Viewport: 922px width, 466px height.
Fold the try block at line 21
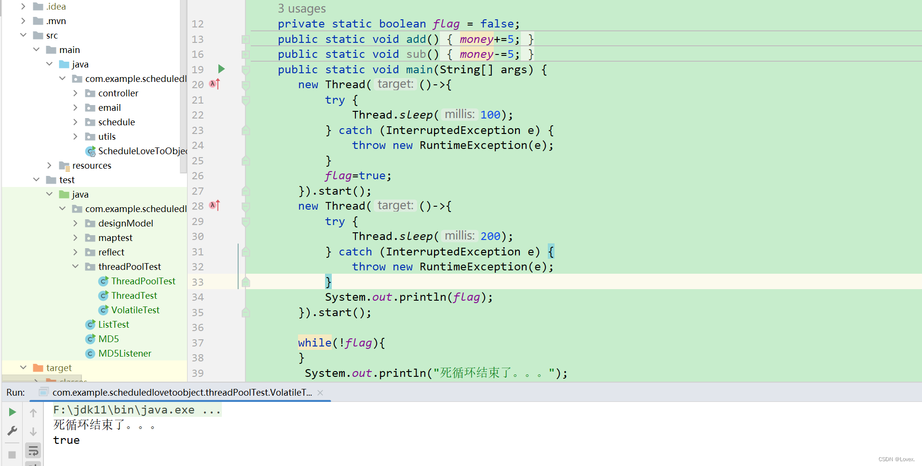click(x=245, y=100)
